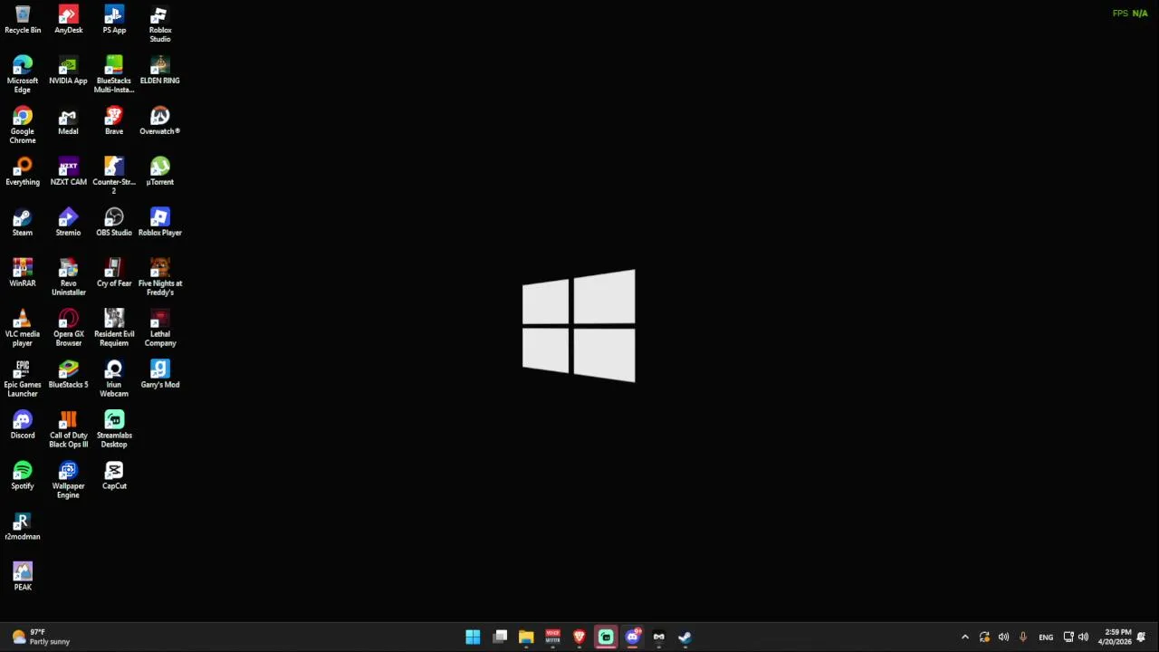Screen dimensions: 1159x652
Task: Select the PEAK desktop shortcut
Action: coord(23,578)
